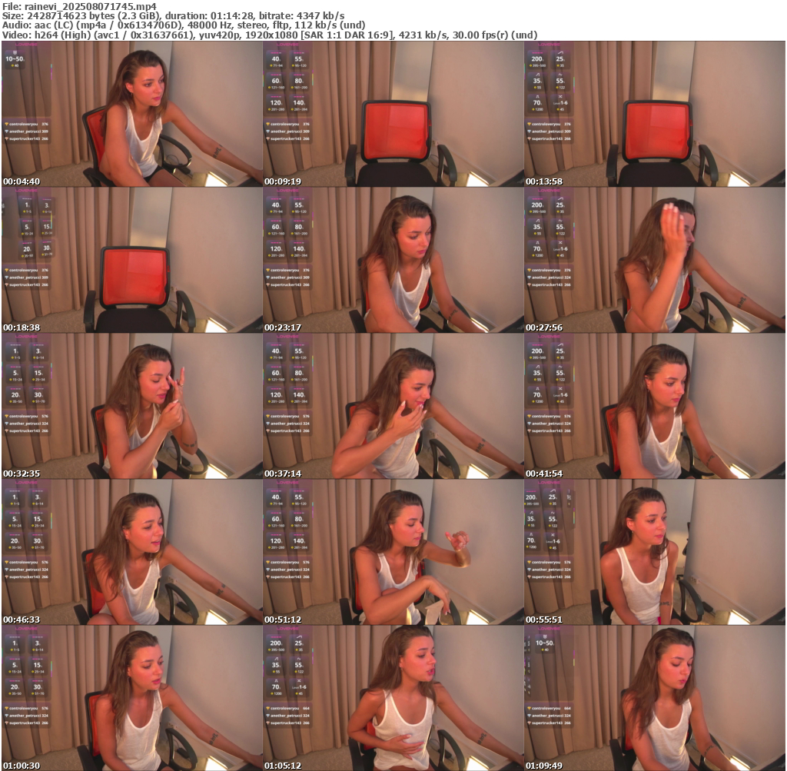View the frame at 00:32:35
This screenshot has height=771, width=787.
(x=132, y=406)
